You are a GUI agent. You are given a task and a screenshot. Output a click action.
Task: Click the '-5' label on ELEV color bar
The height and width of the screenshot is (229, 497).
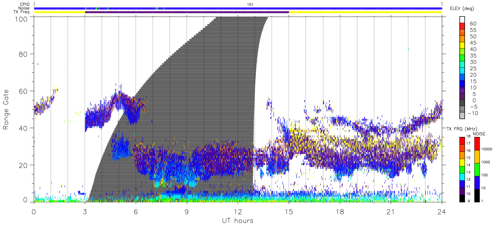[x=473, y=107]
